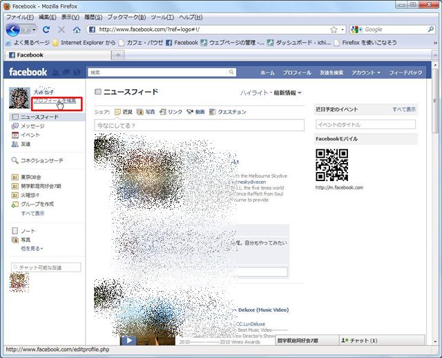This screenshot has height=358, width=442.
Task: Show more bookmarks chevron on bookmarks toolbar
Action: pyautogui.click(x=436, y=43)
